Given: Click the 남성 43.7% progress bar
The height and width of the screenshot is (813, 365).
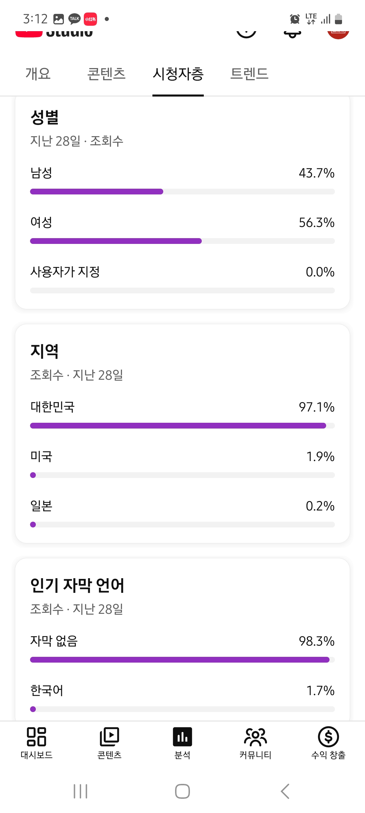Looking at the screenshot, I should coord(182,192).
